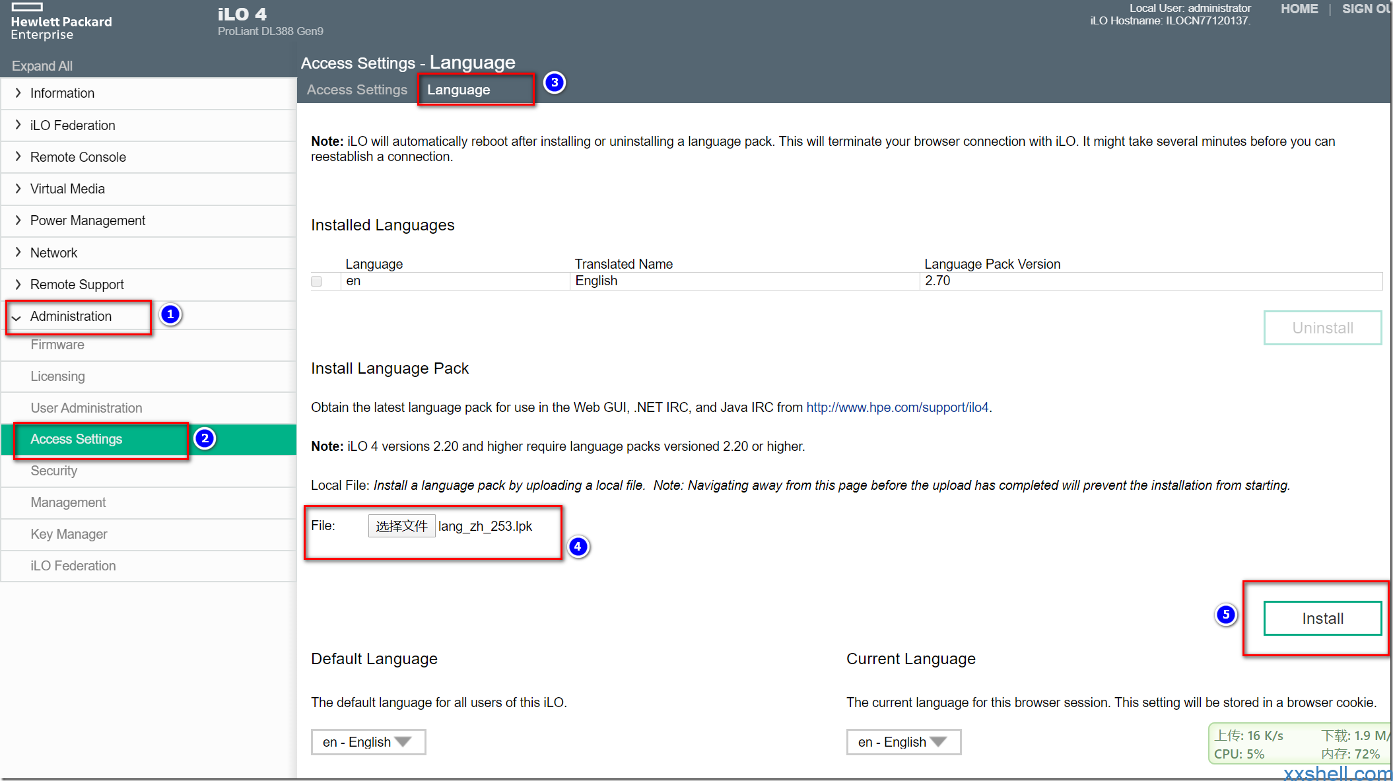Click the Uninstall button
Image resolution: width=1393 pixels, height=781 pixels.
(1322, 328)
